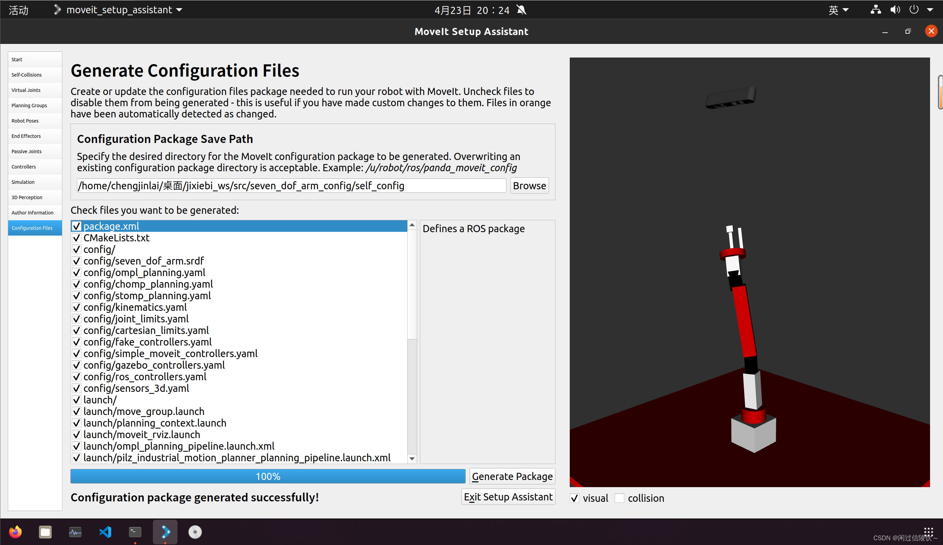Click the network status icon
This screenshot has height=545, width=943.
875,10
